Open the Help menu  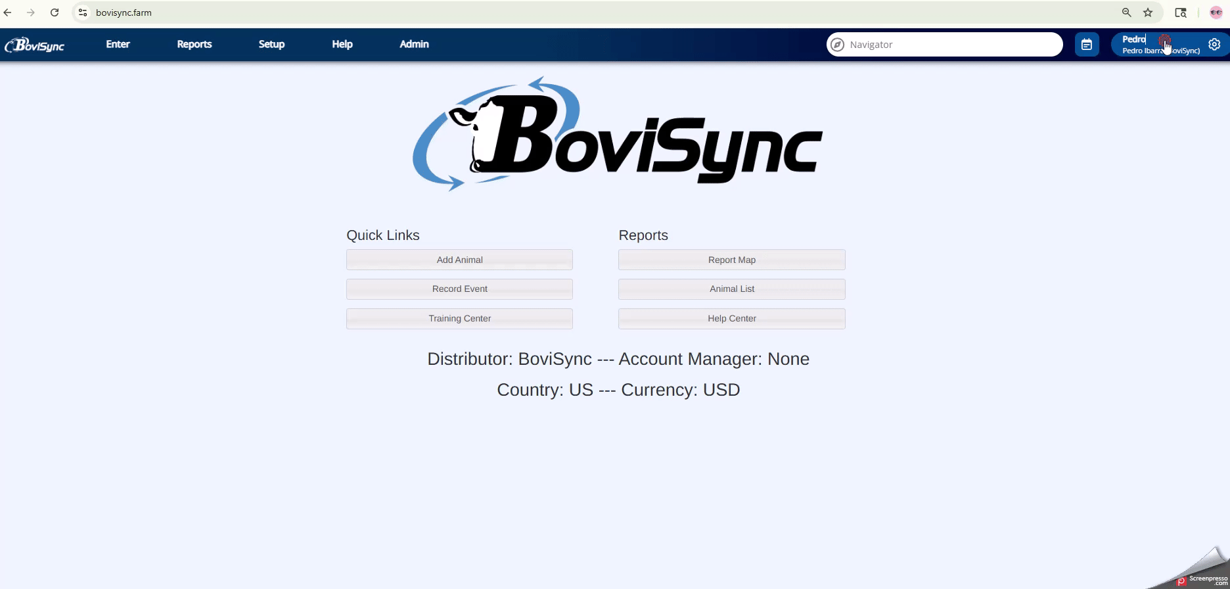coord(342,44)
